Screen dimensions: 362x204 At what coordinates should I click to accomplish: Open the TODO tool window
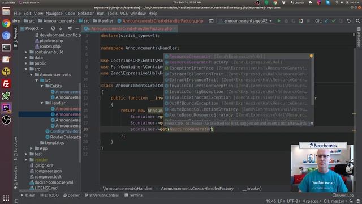pos(50,195)
